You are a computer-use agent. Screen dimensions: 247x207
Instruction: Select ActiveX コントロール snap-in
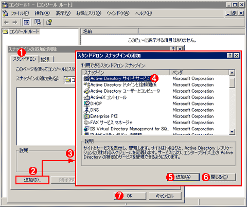pyautogui.click(x=109, y=97)
